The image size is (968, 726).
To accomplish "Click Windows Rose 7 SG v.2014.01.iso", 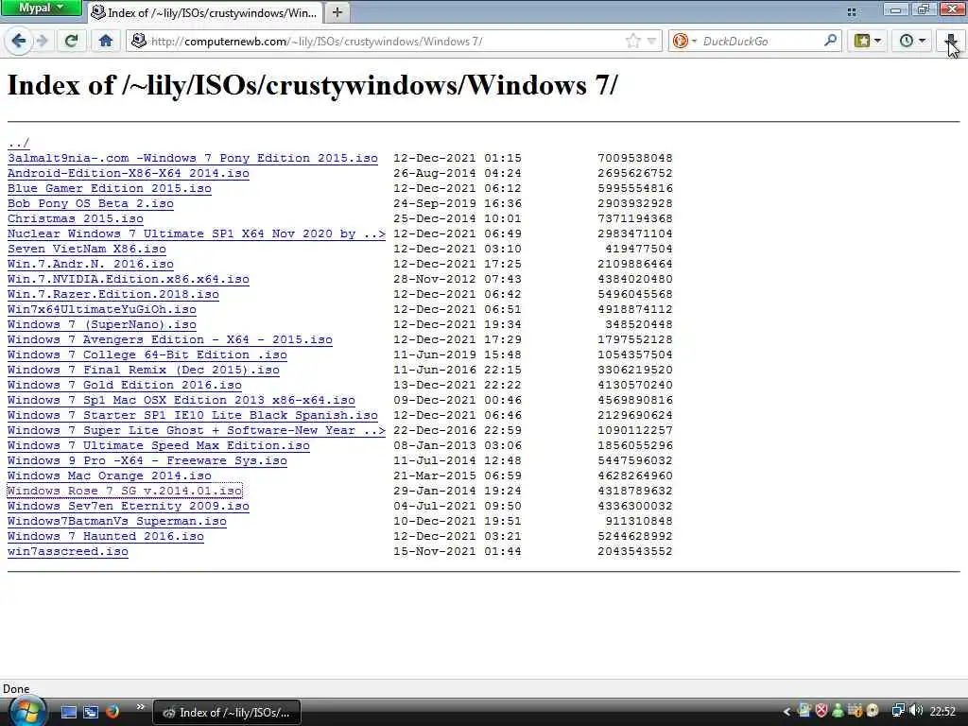I will 125,491.
